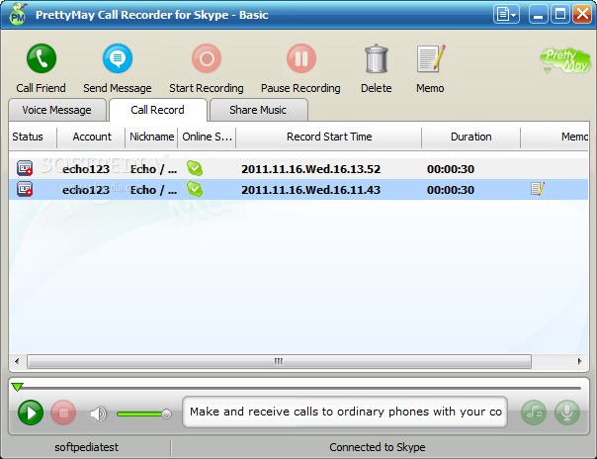
Task: Toggle the microphone button
Action: click(567, 413)
